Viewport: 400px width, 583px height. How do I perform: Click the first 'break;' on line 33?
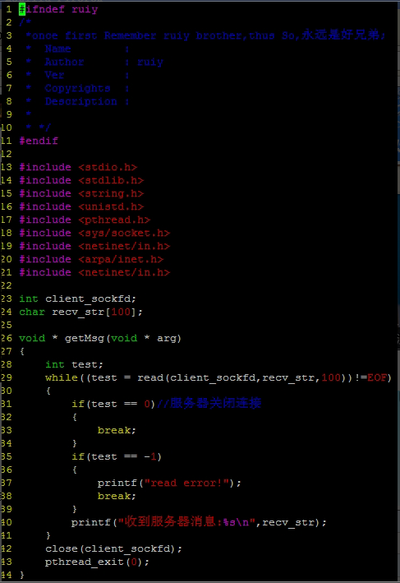pos(117,430)
